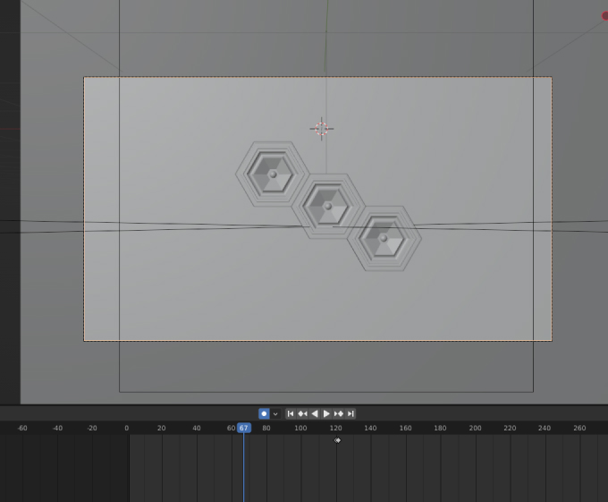
Task: Set playhead at frame 80 label
Action: 266,428
